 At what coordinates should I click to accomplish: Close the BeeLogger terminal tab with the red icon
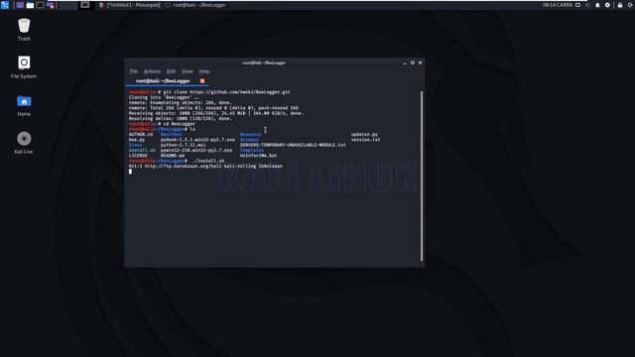[202, 81]
